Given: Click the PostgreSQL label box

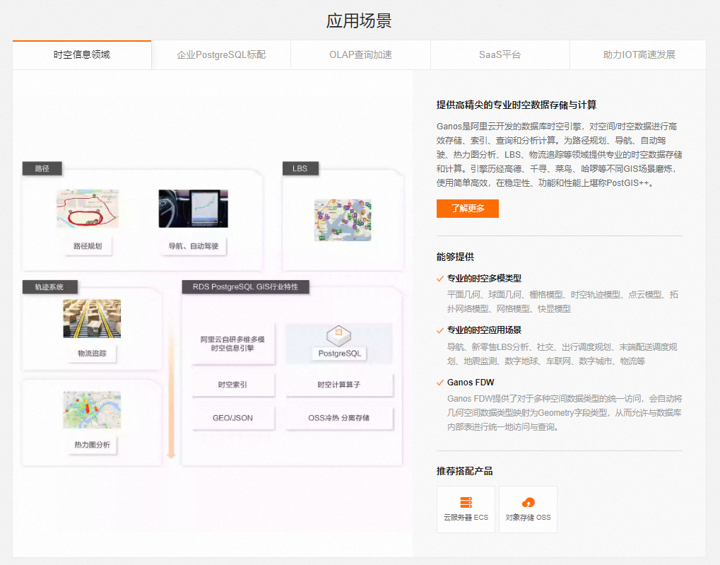Looking at the screenshot, I should [340, 353].
